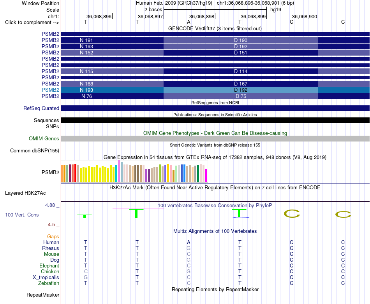Click the 'Human' species label

(51, 242)
